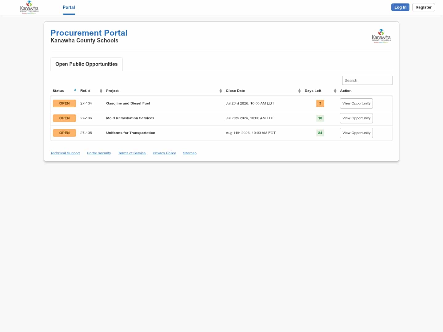
Task: Click Mold Remediation Services project name
Action: [x=130, y=118]
